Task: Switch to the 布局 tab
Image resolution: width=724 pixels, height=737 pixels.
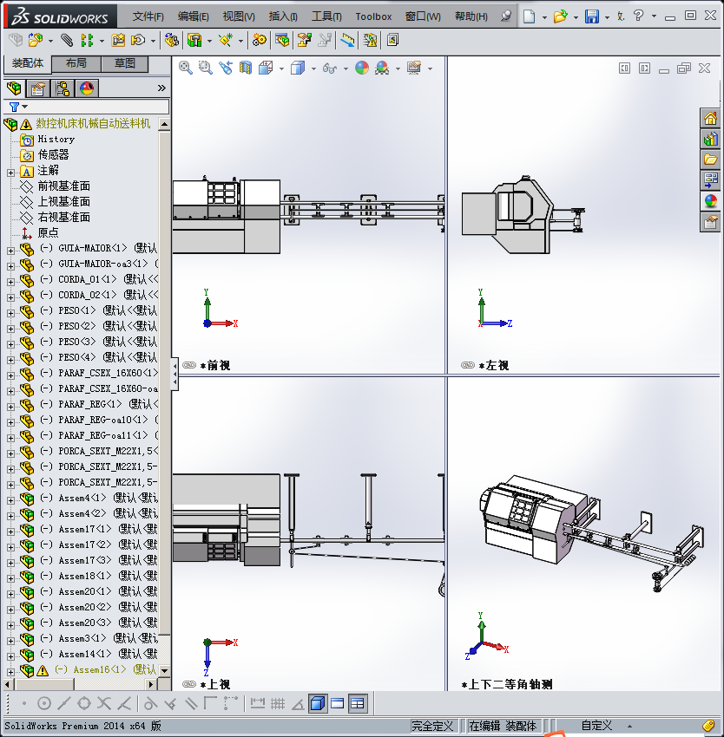Action: click(x=76, y=63)
